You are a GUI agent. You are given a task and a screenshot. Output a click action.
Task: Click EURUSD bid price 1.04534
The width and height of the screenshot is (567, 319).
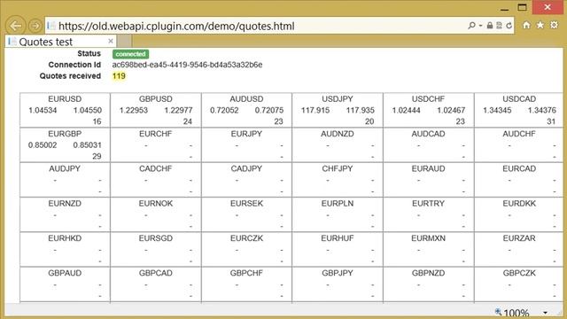click(43, 110)
